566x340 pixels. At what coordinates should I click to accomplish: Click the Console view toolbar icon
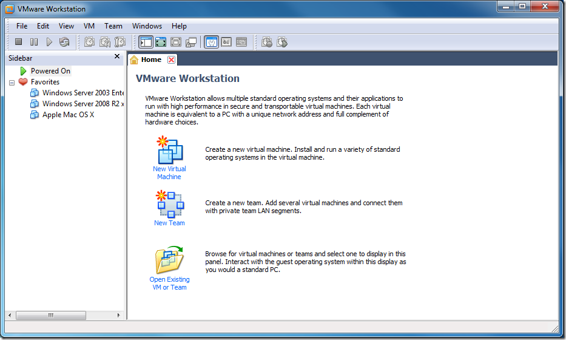(241, 42)
